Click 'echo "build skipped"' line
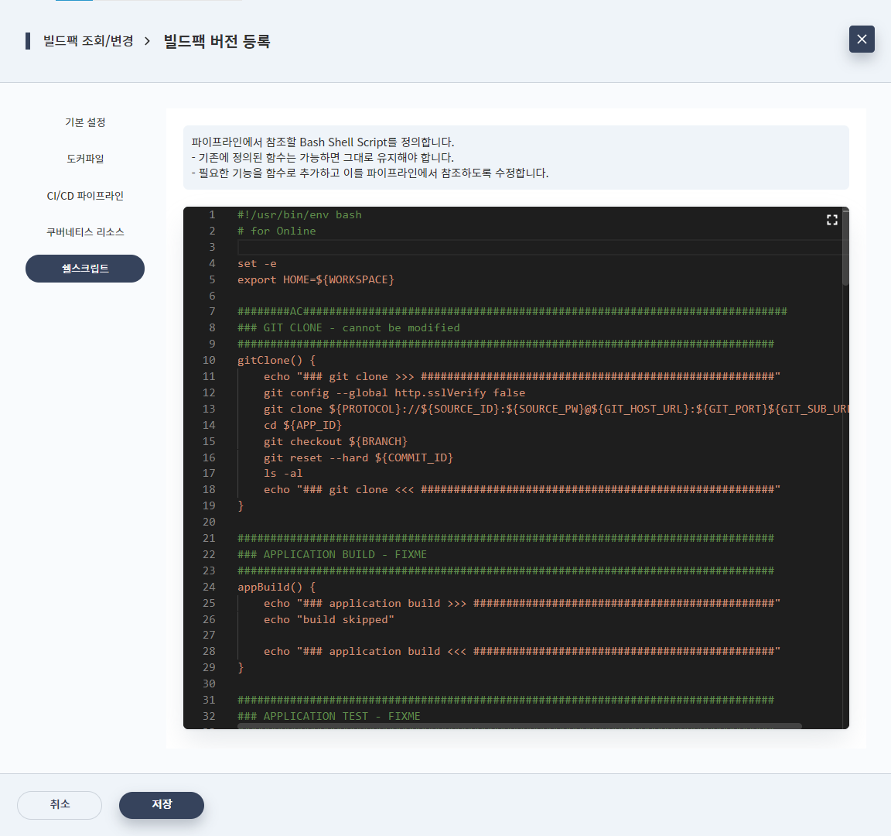Viewport: 891px width, 836px height. (329, 619)
